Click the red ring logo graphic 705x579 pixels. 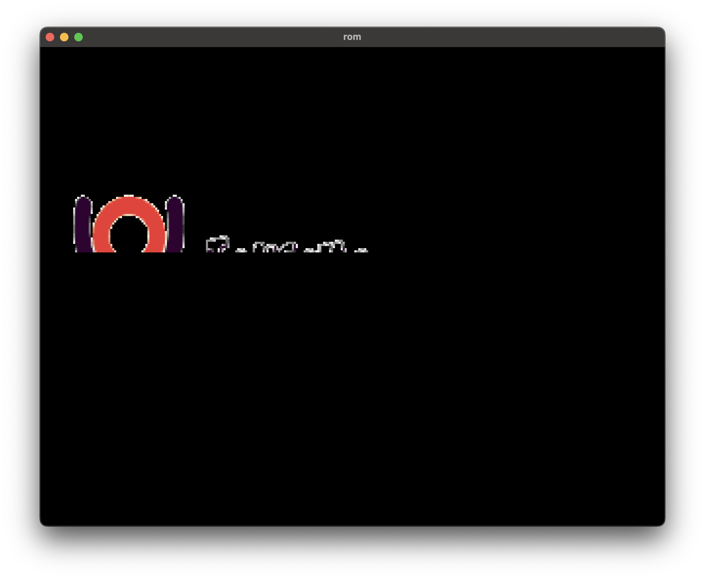click(129, 224)
